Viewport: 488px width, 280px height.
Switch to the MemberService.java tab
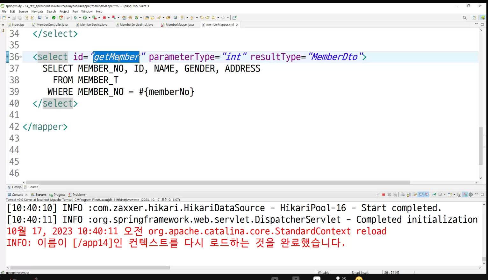click(x=92, y=24)
